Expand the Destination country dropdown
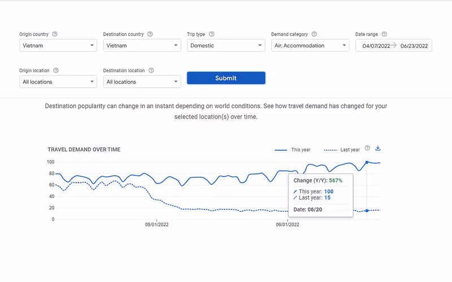This screenshot has height=282, width=452. point(142,46)
